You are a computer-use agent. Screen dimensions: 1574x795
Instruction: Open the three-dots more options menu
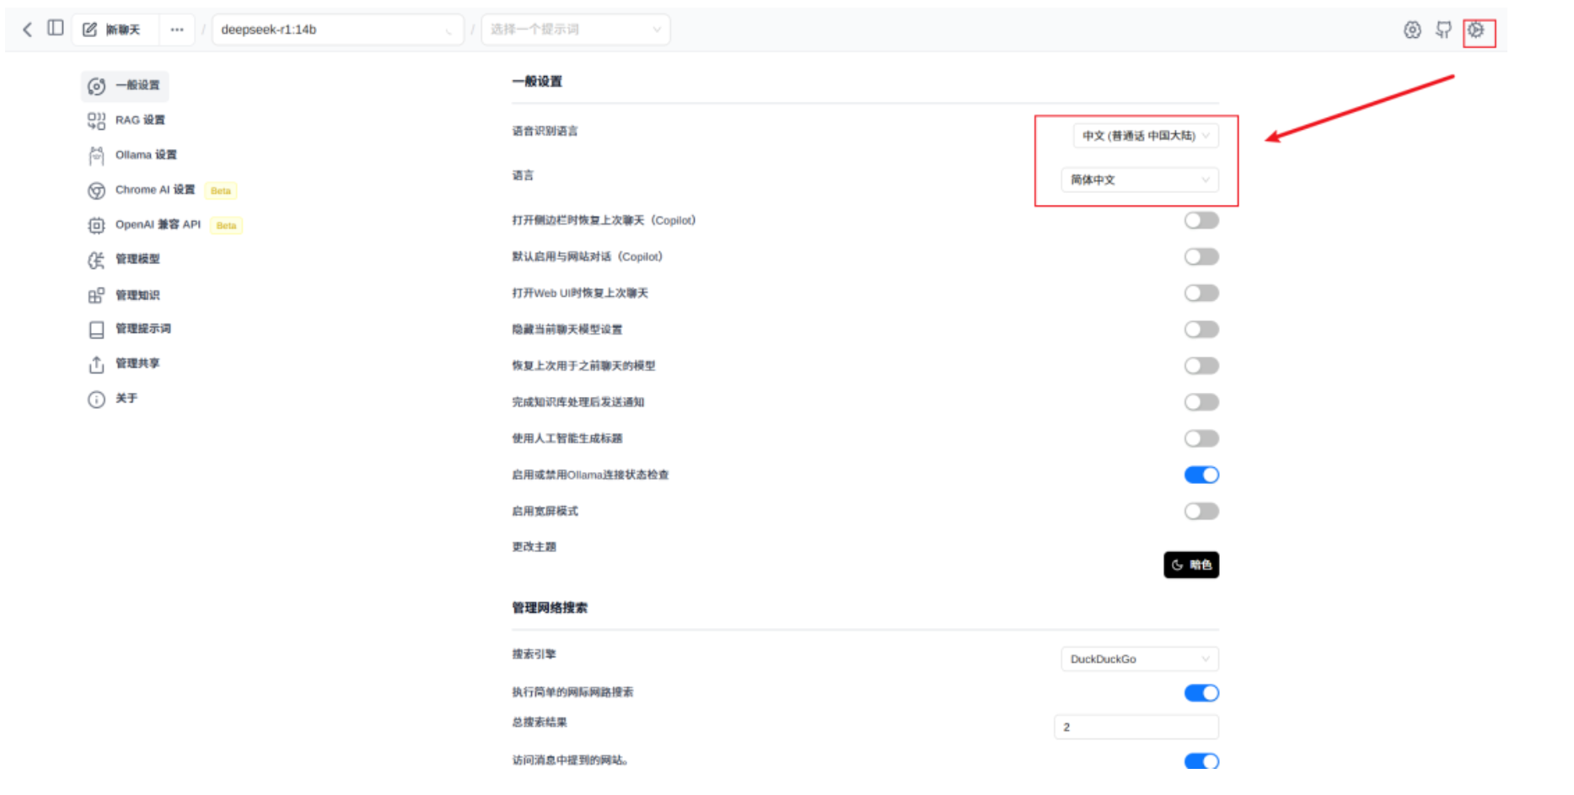(x=176, y=30)
